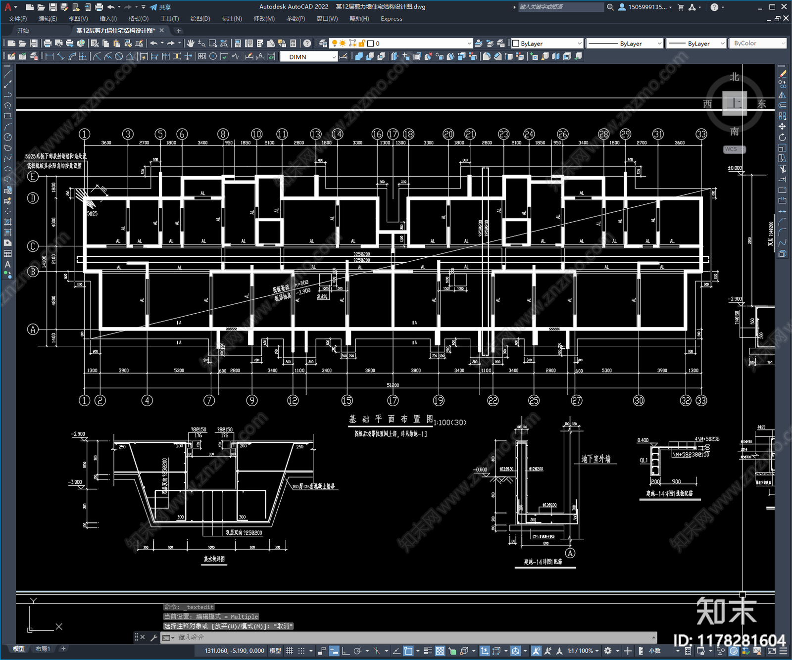Screen dimensions: 792x660
Task: Select the Line tool in left toolbar
Action: click(x=7, y=74)
